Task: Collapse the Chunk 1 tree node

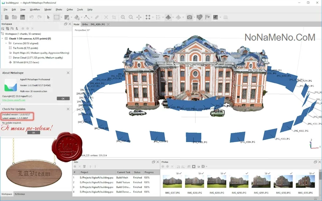Action: 3,38
